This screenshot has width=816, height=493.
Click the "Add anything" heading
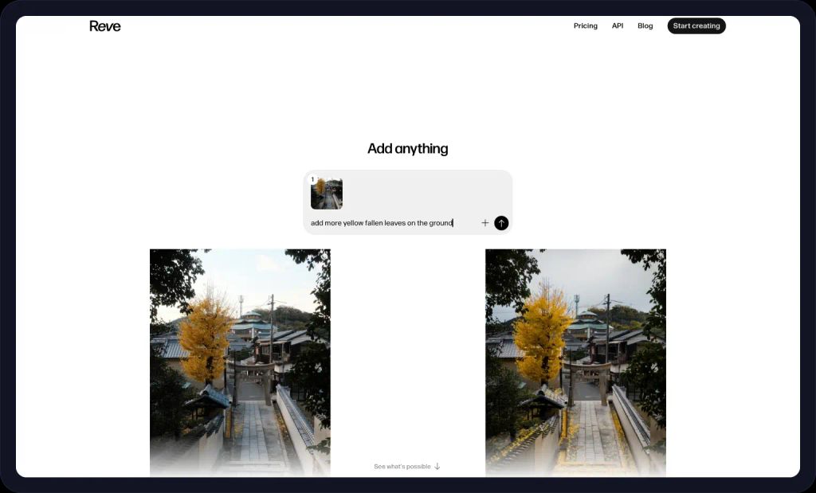coord(407,148)
